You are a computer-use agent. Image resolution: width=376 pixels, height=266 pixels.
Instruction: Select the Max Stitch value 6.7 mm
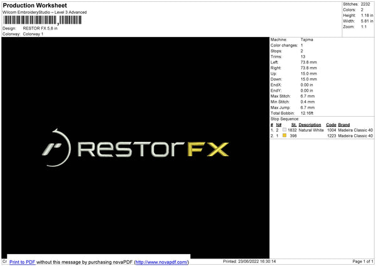click(308, 96)
